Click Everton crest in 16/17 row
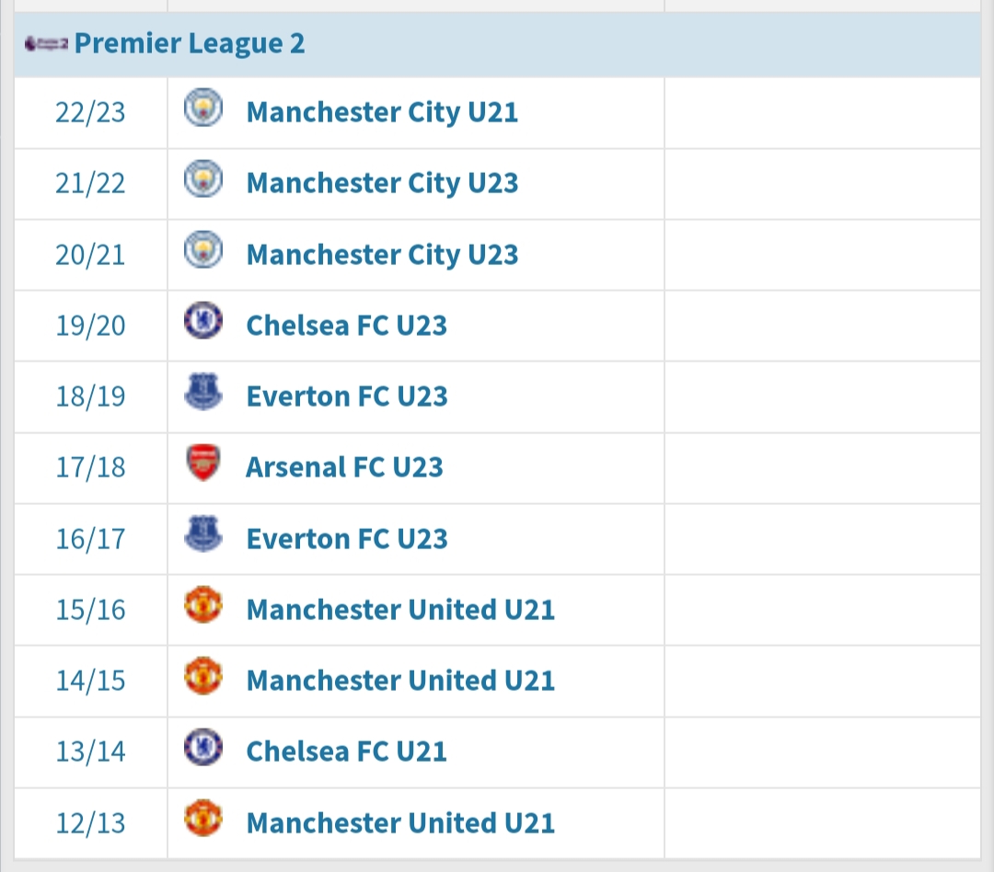This screenshot has width=994, height=872. pyautogui.click(x=202, y=534)
